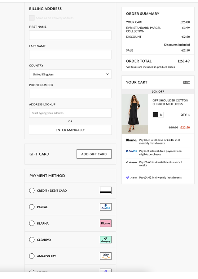Click the PayPal logo in payment methods
198x279 pixels.
tap(106, 207)
